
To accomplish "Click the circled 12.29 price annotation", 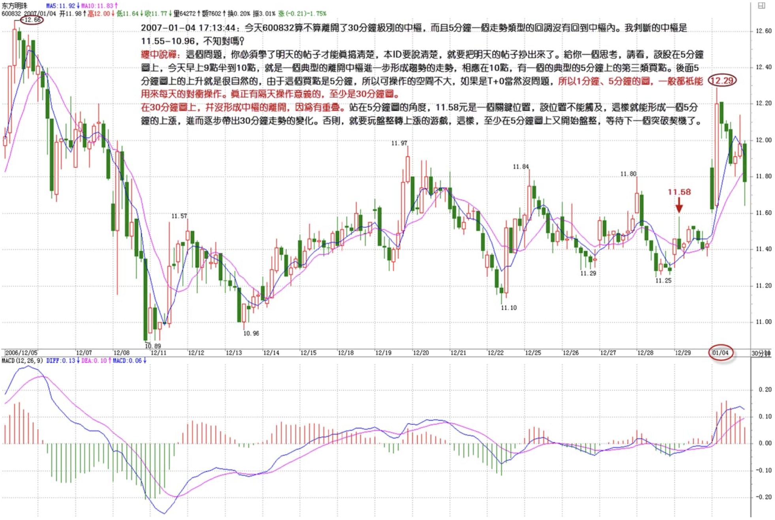I will [x=722, y=80].
